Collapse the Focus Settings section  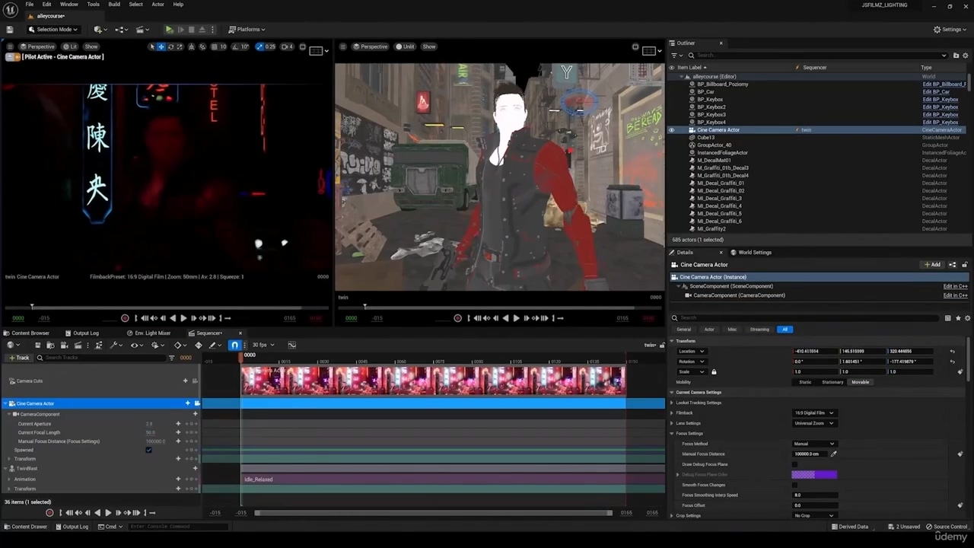(x=673, y=434)
